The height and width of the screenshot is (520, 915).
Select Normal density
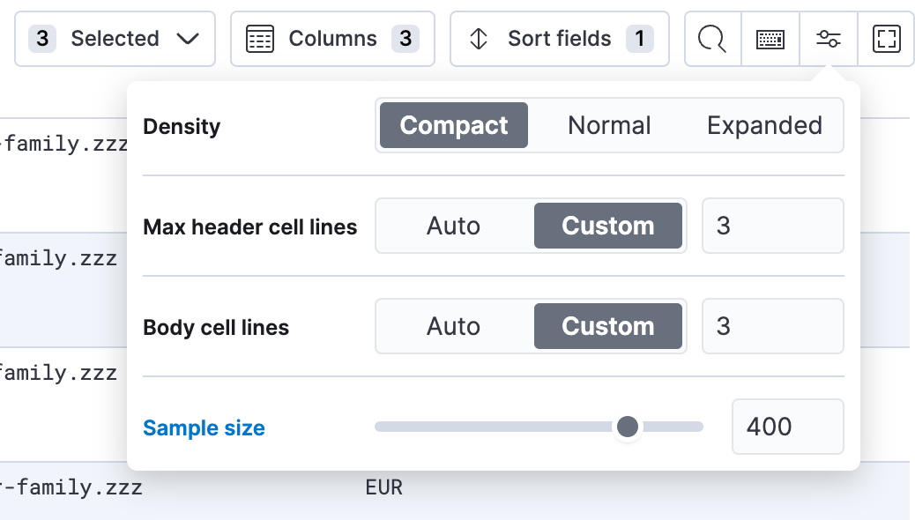[x=609, y=125]
